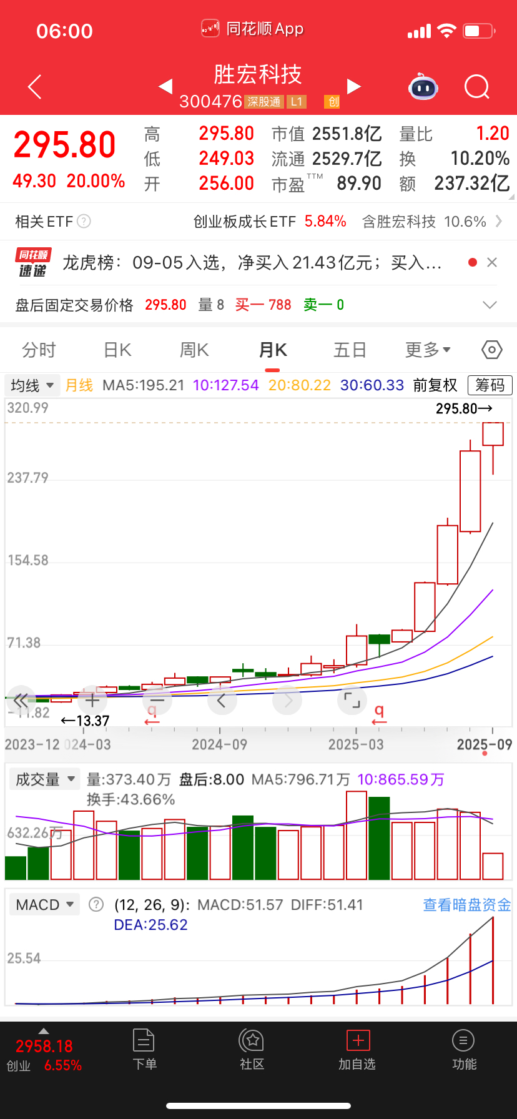Tap the q marker near 2025-03
517x1119 pixels.
tap(379, 714)
